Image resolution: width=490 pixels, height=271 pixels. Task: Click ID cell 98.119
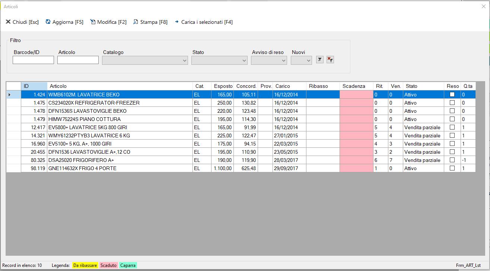pos(34,168)
